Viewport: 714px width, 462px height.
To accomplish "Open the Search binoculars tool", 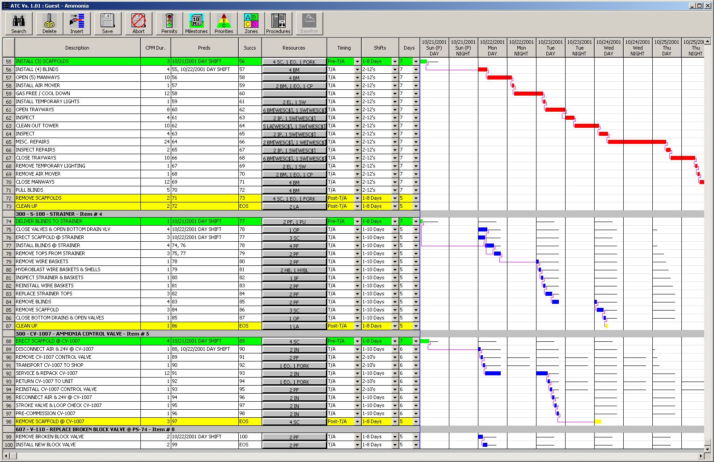I will click(19, 23).
